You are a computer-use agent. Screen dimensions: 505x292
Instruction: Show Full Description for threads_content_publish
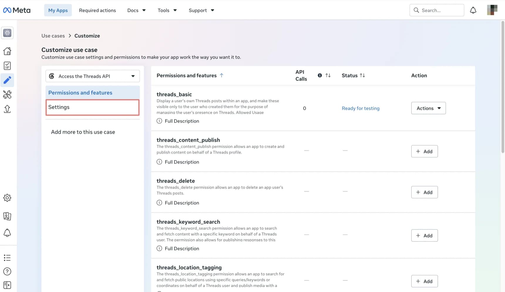click(x=178, y=162)
